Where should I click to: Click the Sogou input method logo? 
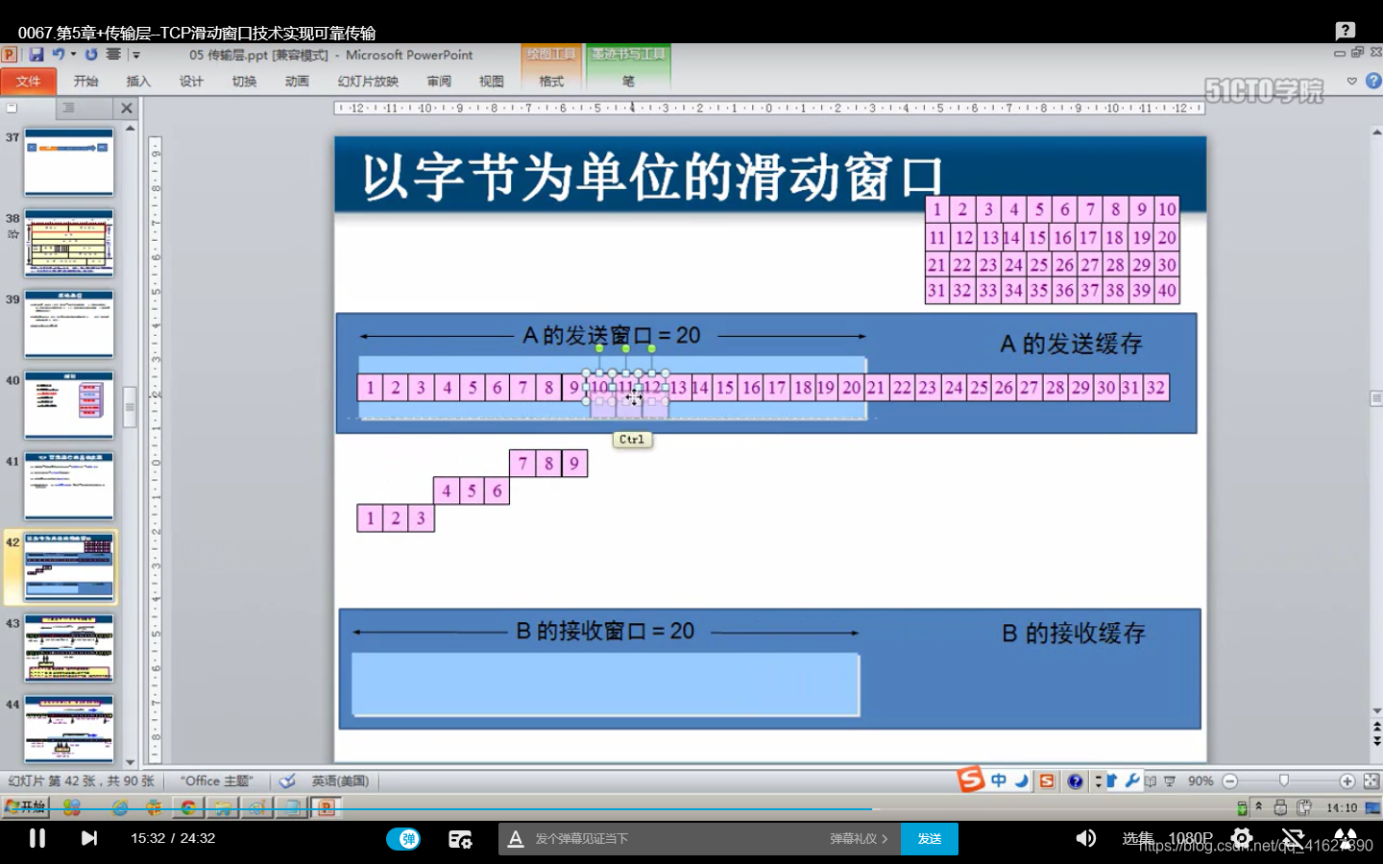tap(971, 779)
